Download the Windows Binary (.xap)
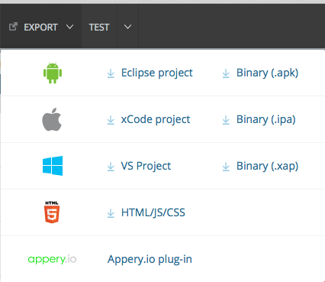 point(267,166)
